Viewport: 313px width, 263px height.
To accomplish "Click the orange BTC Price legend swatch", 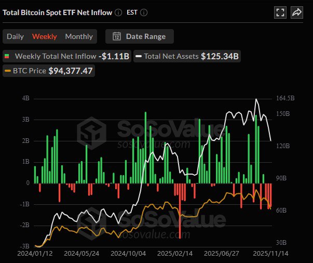I will coord(7,71).
